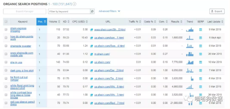Screen dimensions: 230x109
Task: Click the URL column header
Action: [108, 22]
